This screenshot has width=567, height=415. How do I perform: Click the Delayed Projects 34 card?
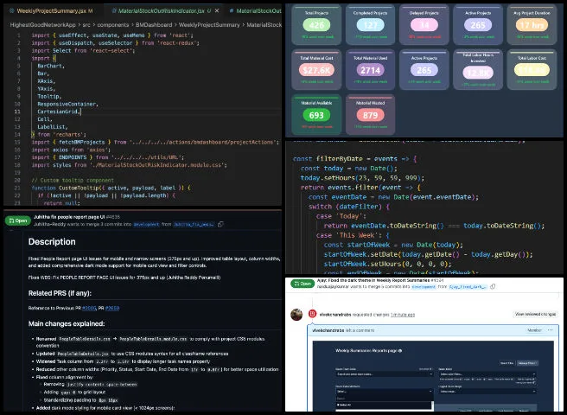[424, 24]
